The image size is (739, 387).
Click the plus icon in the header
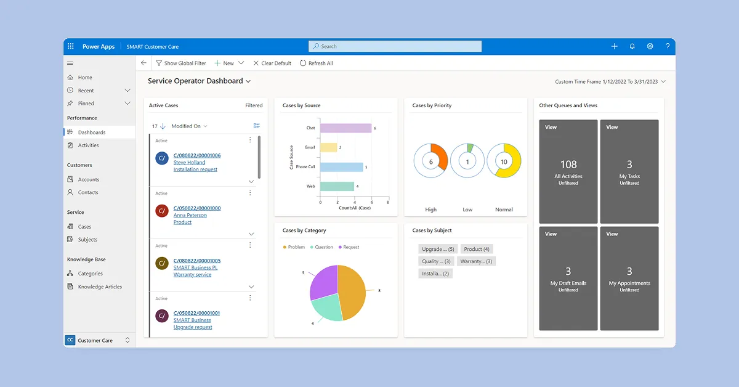pyautogui.click(x=614, y=46)
